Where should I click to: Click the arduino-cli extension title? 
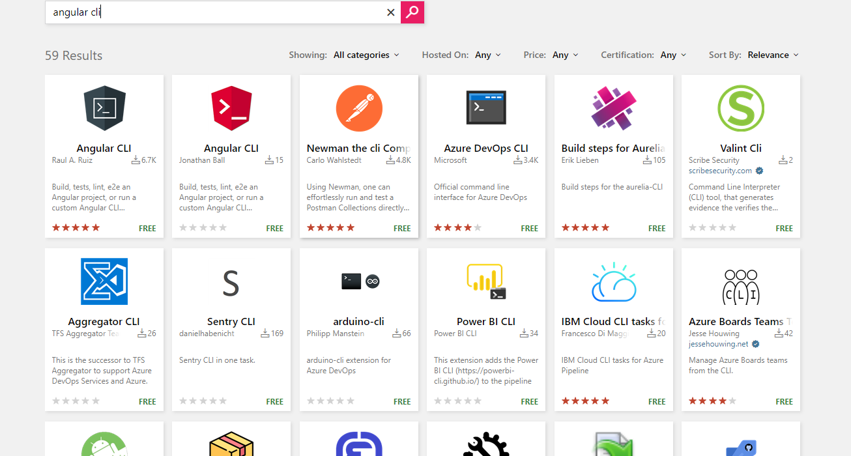pos(359,322)
